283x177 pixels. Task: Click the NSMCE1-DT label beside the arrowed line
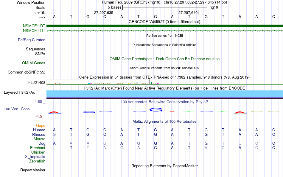pyautogui.click(x=34, y=31)
